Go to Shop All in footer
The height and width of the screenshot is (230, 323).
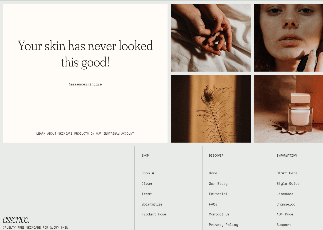(x=150, y=173)
